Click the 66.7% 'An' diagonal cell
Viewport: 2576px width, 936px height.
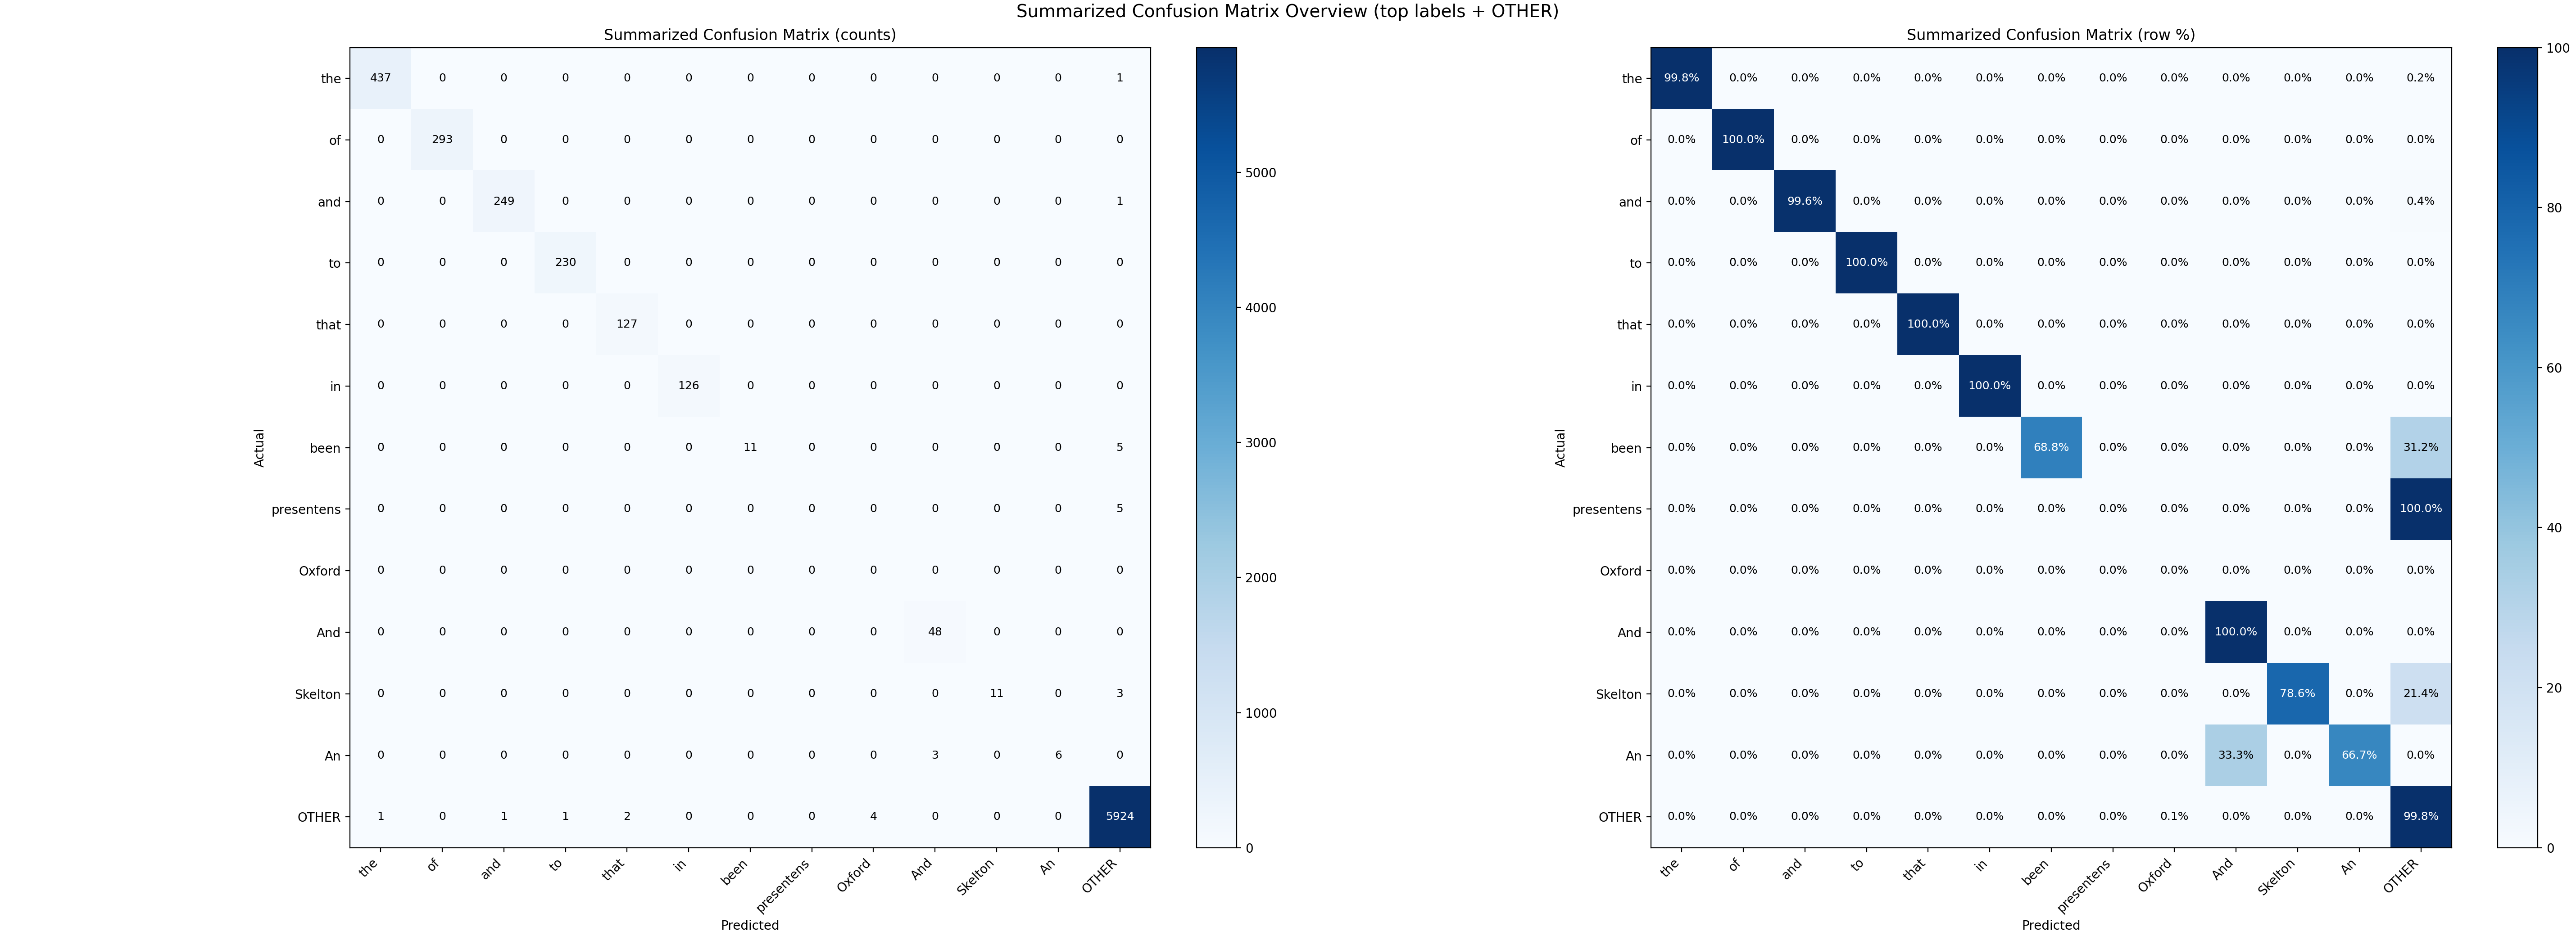2359,755
